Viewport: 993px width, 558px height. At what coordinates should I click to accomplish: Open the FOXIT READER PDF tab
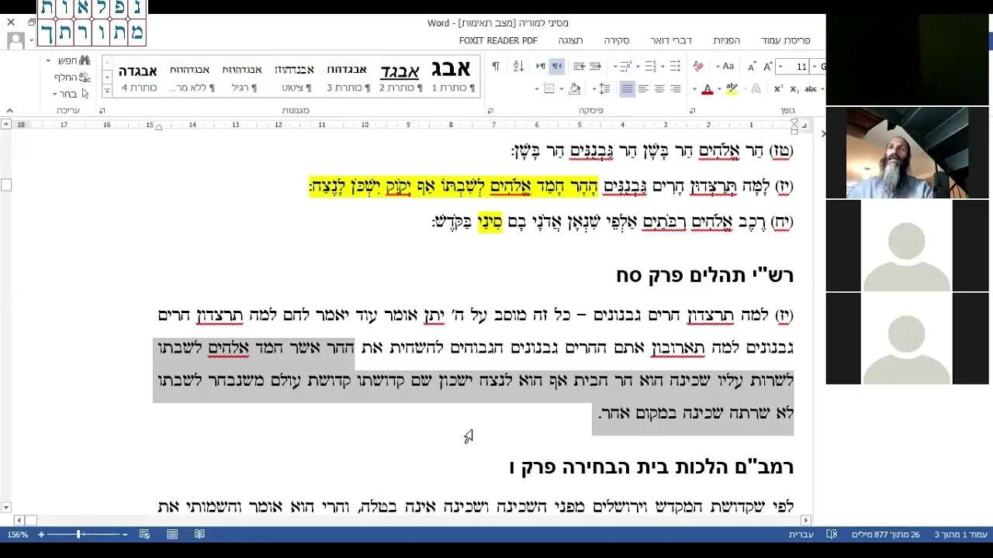click(x=498, y=40)
